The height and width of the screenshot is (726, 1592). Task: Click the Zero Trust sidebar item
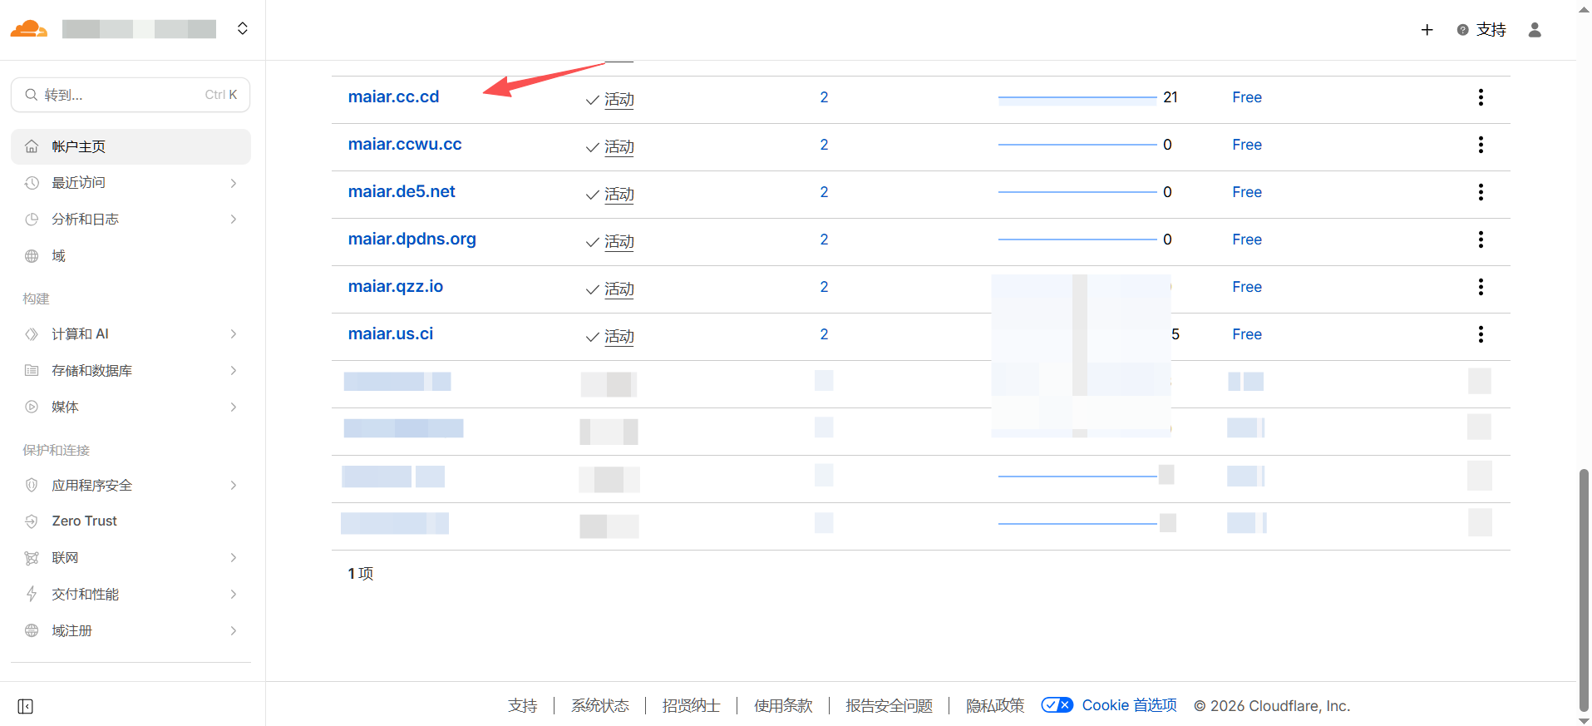click(x=84, y=521)
